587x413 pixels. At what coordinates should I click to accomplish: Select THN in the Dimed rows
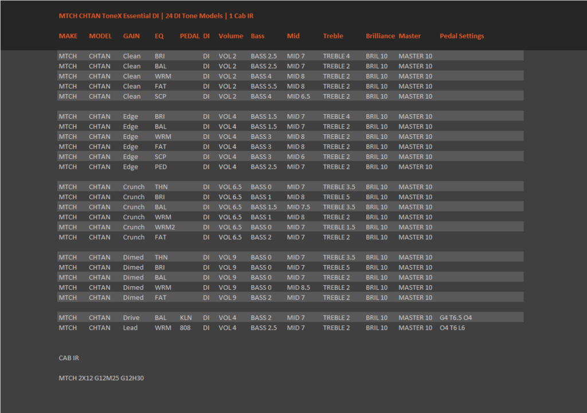point(161,258)
